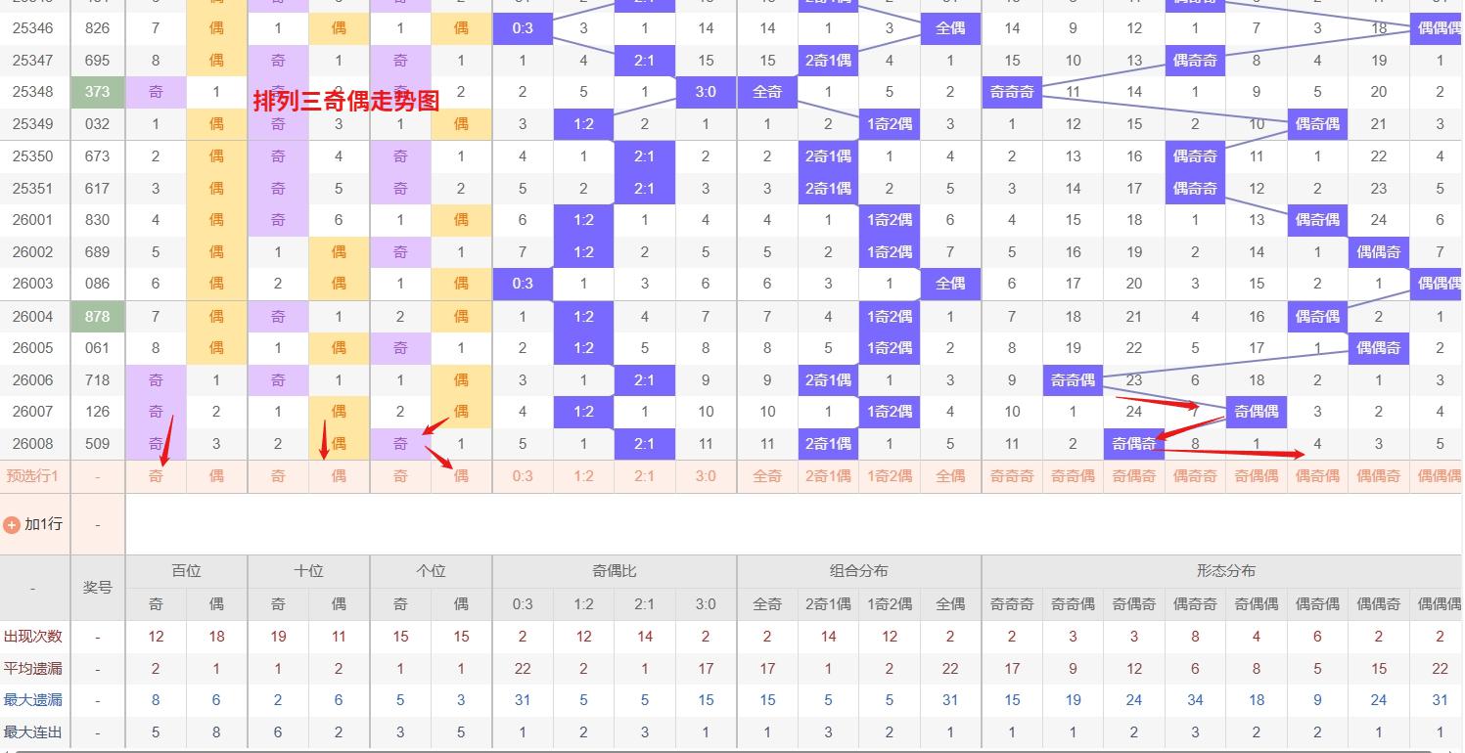Screen dimensions: 1465x753
Task: Toggle 全奇 in the 预选行1 row
Action: tap(767, 476)
